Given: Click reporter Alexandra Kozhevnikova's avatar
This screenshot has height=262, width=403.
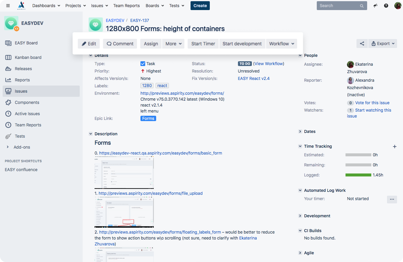Looking at the screenshot, I should point(351,80).
